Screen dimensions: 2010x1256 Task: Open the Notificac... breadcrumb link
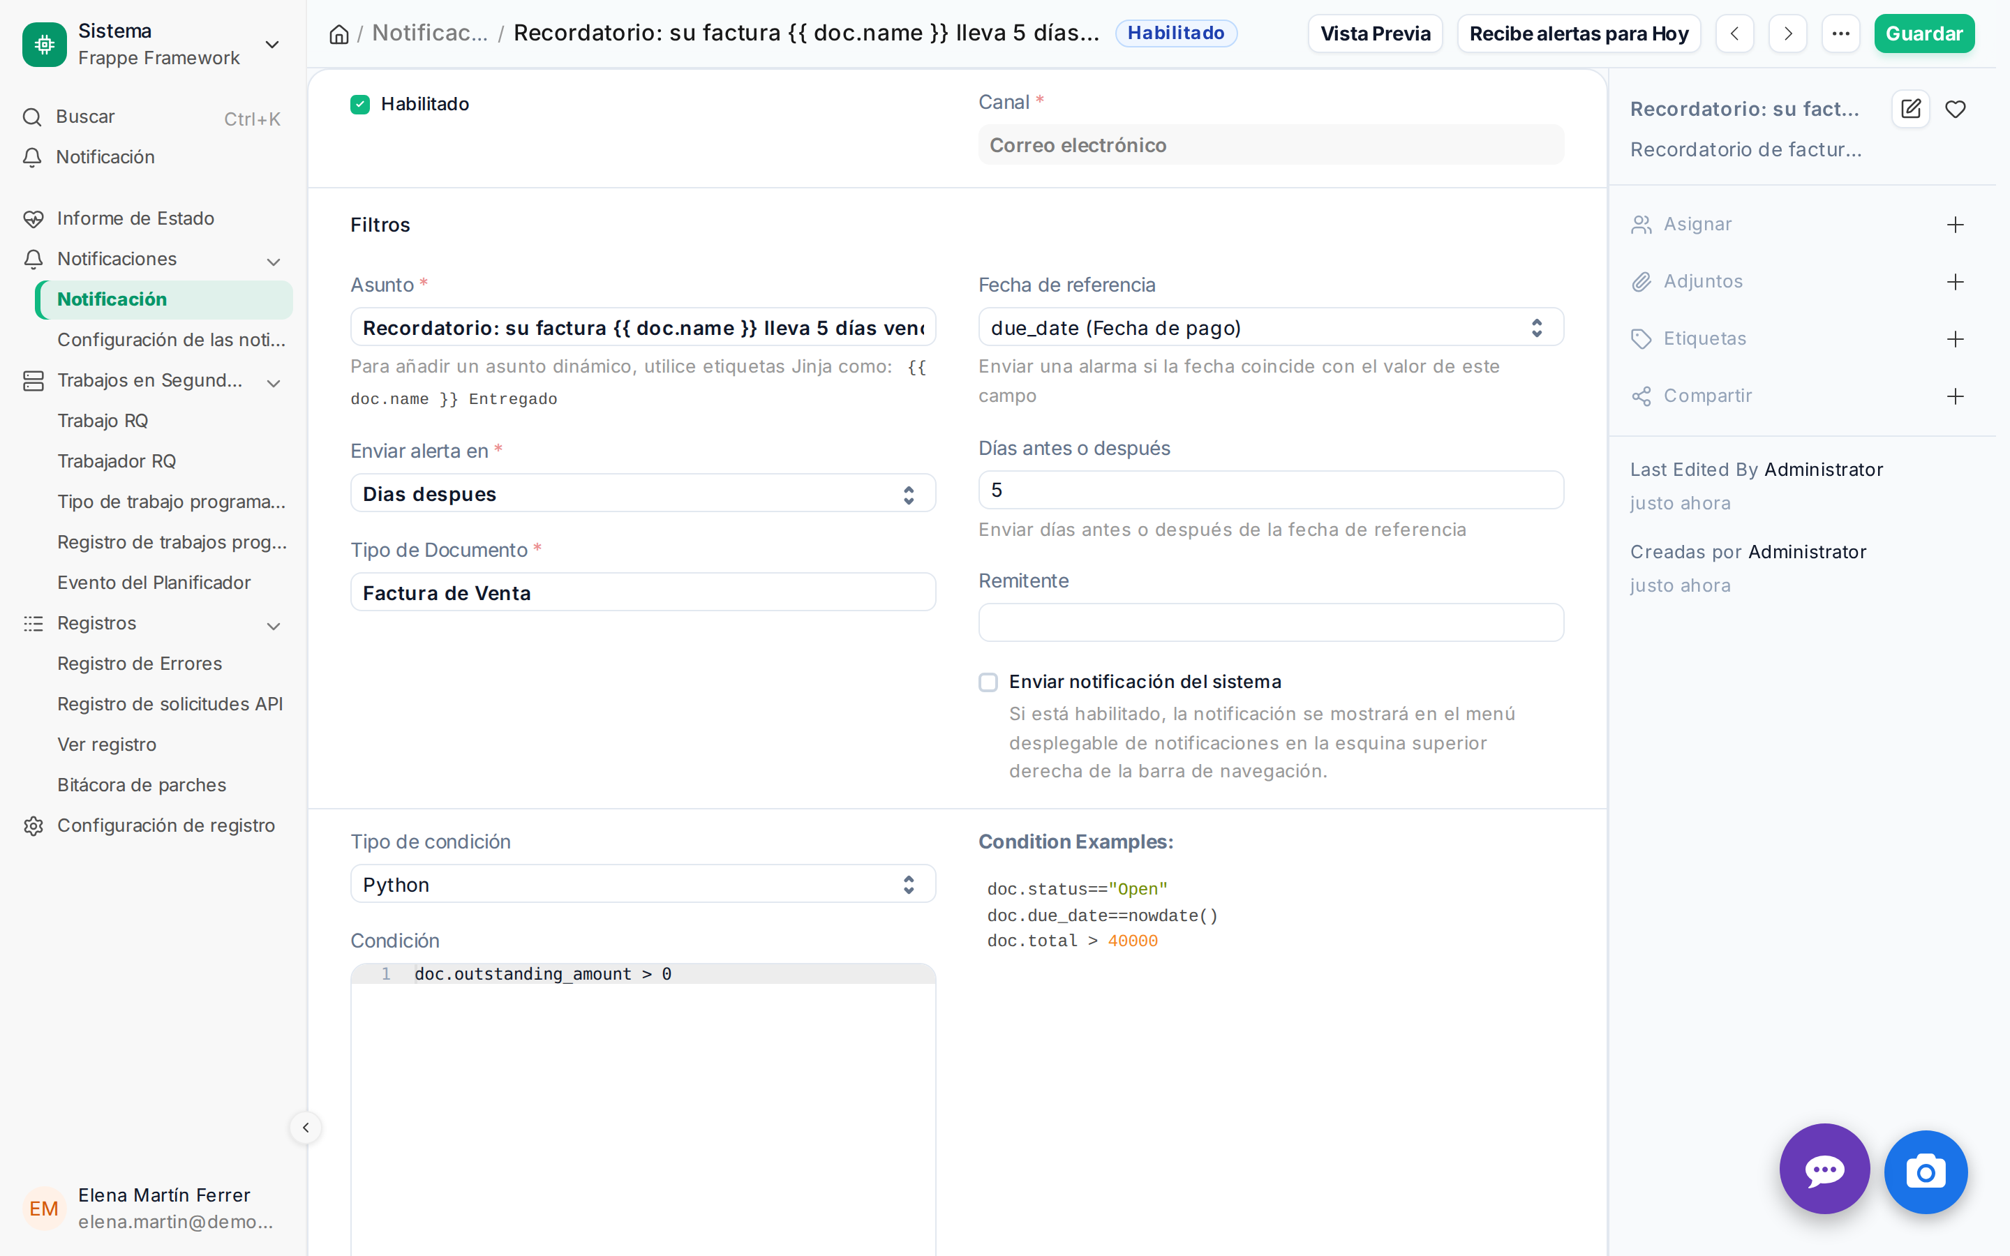[429, 33]
